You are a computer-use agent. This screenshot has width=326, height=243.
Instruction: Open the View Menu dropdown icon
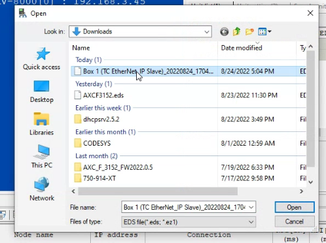[264, 32]
